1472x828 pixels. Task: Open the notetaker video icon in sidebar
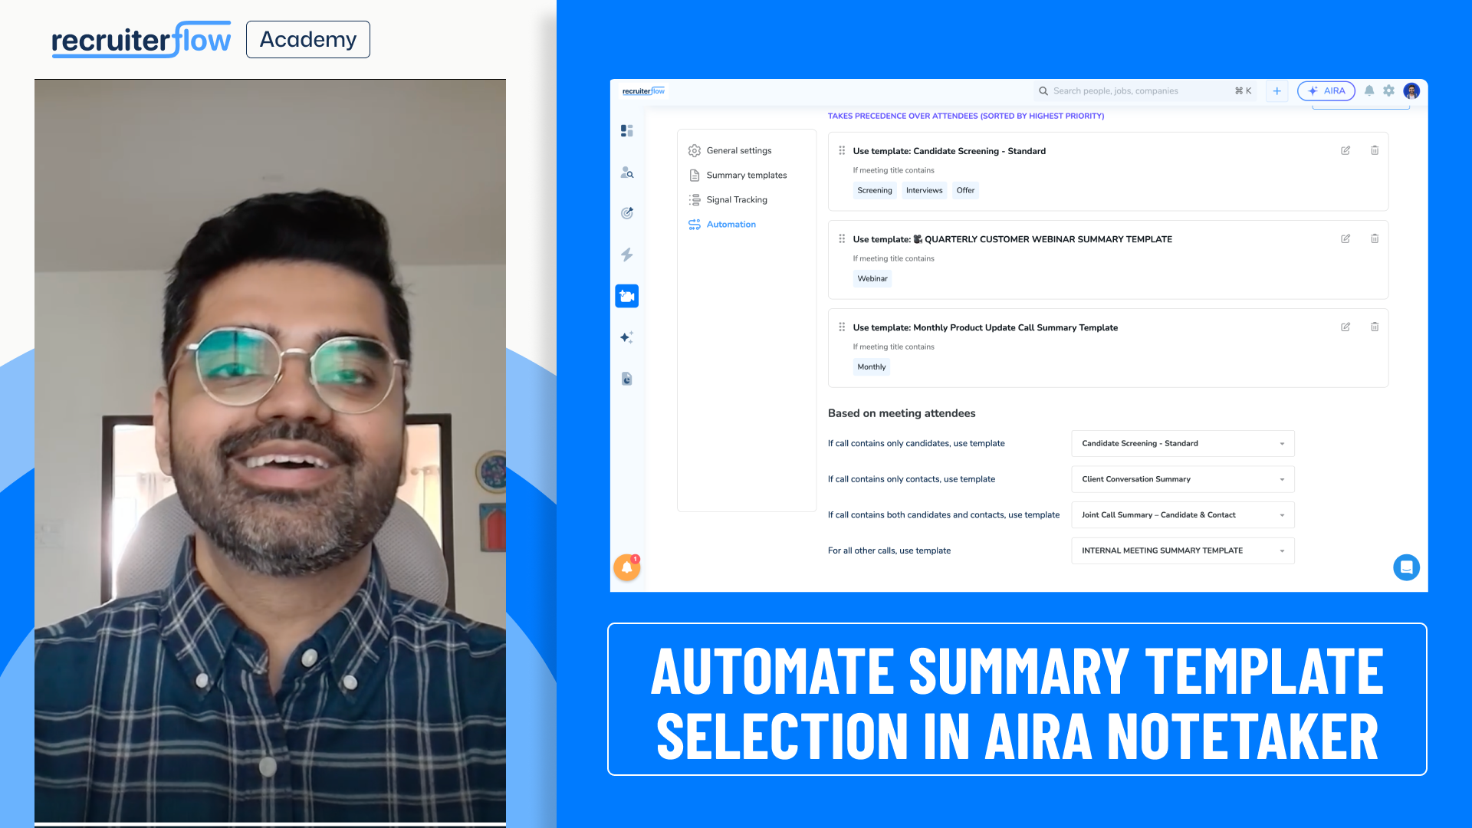pos(626,296)
